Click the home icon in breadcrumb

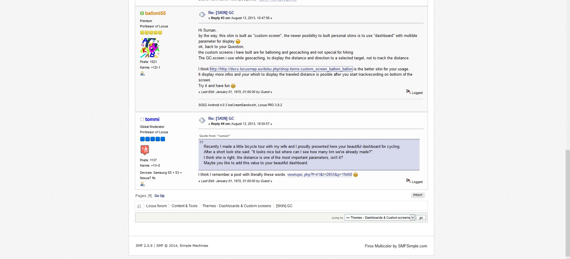139,206
